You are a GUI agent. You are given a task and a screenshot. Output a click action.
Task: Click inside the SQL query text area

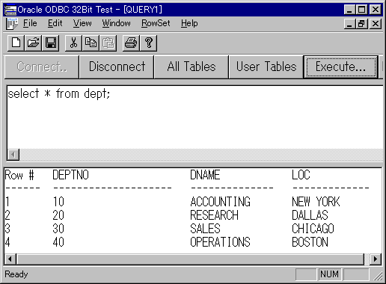[x=195, y=117]
